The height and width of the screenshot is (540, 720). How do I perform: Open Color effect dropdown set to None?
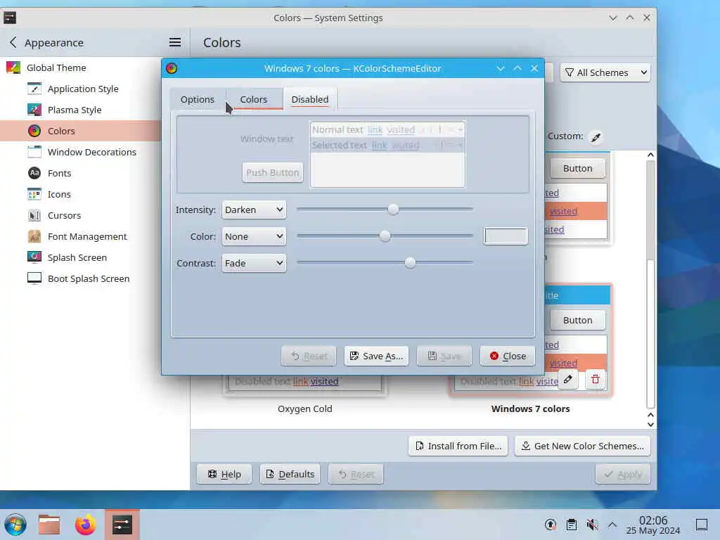click(254, 236)
